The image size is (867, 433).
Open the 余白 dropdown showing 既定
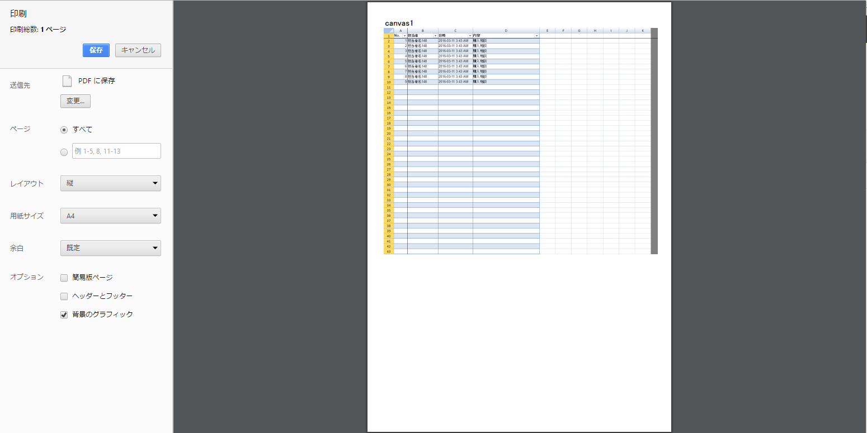click(x=111, y=248)
